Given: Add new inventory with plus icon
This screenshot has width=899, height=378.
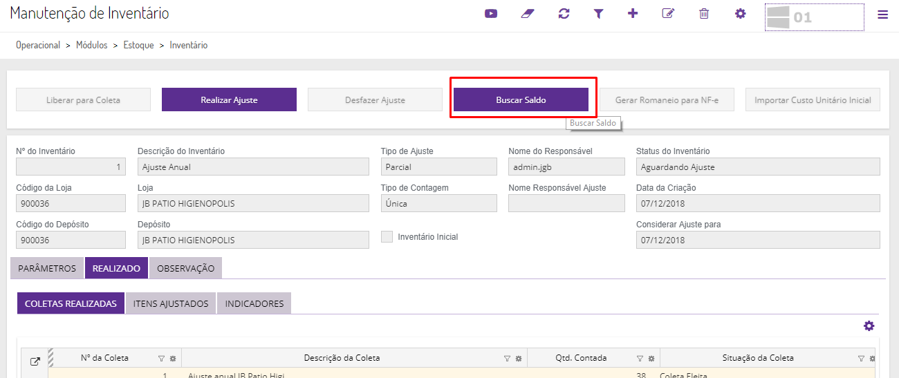Looking at the screenshot, I should (633, 13).
